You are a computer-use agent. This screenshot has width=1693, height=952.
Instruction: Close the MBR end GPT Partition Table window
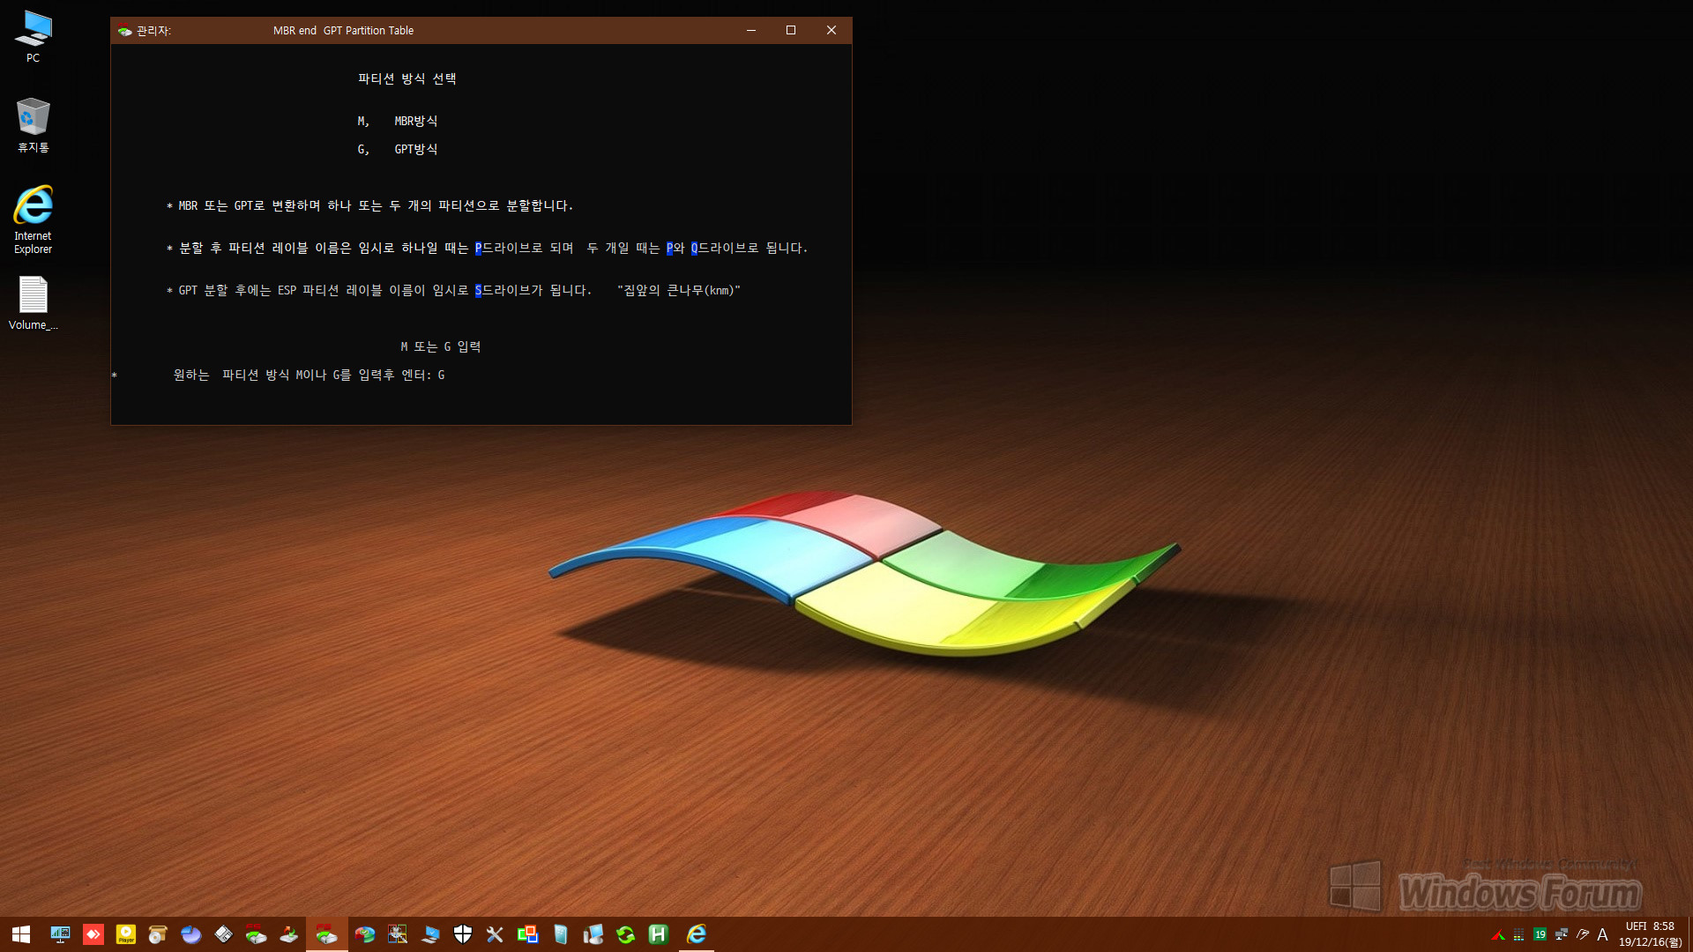[832, 30]
